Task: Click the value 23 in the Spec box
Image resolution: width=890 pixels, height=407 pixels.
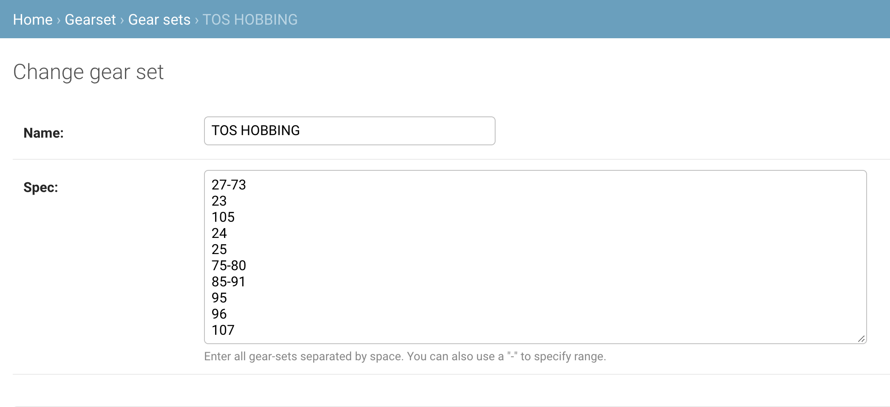Action: 219,201
